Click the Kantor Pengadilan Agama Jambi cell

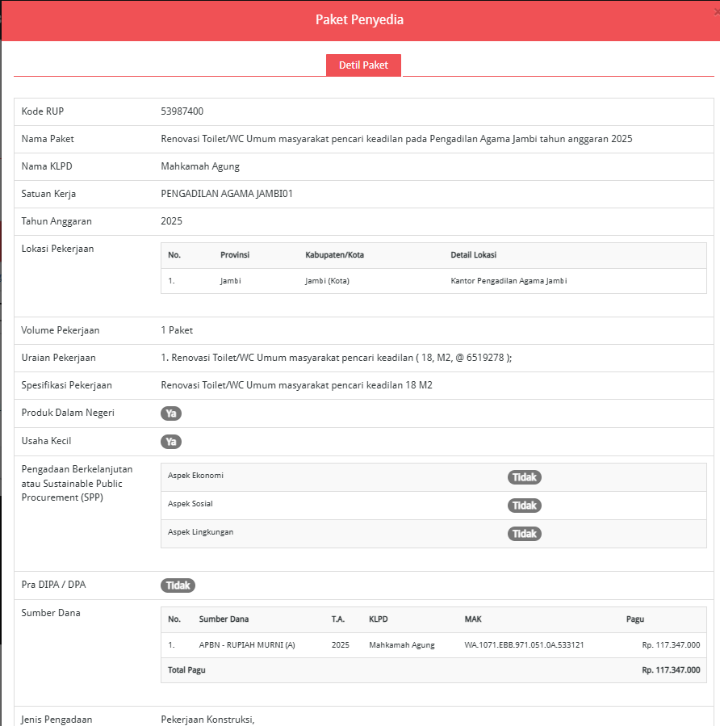click(x=509, y=281)
